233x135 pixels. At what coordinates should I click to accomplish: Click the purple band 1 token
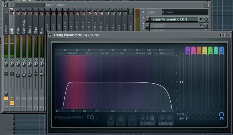188,50
